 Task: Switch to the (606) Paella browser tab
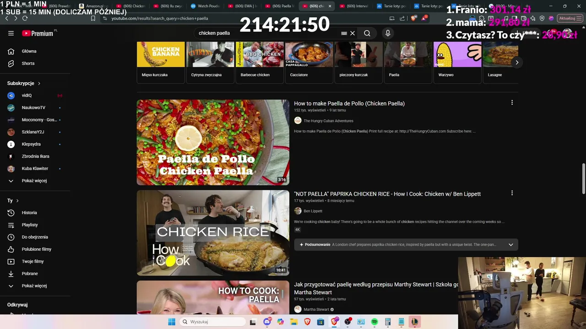pos(279,6)
